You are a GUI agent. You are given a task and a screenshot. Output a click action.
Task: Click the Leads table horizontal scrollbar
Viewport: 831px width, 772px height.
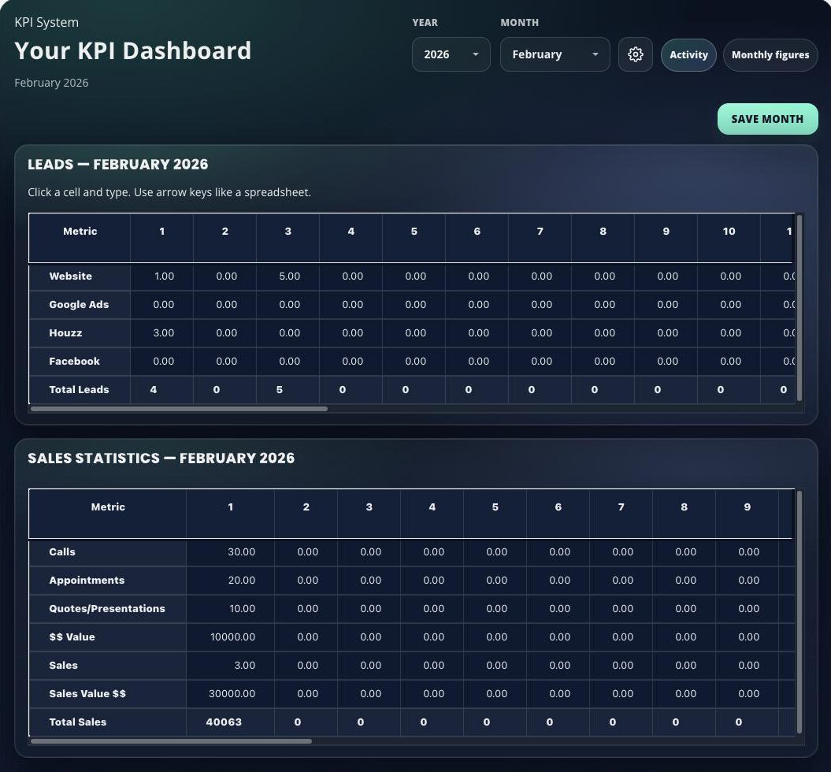pyautogui.click(x=179, y=409)
